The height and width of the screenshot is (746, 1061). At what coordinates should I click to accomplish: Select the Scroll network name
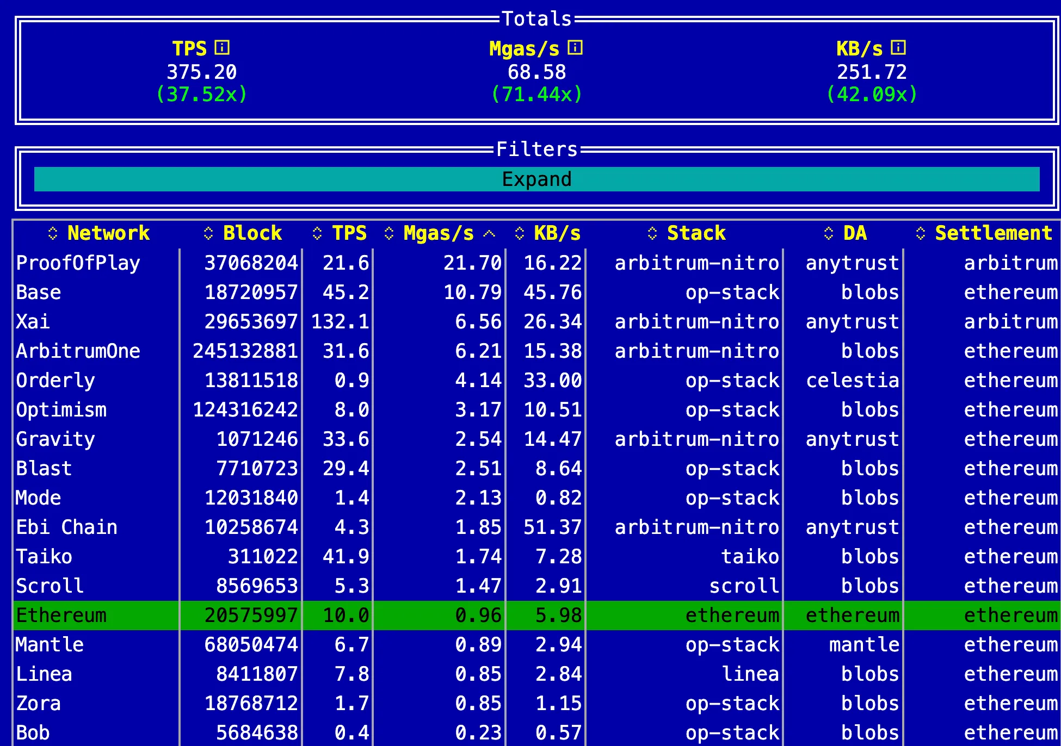50,586
